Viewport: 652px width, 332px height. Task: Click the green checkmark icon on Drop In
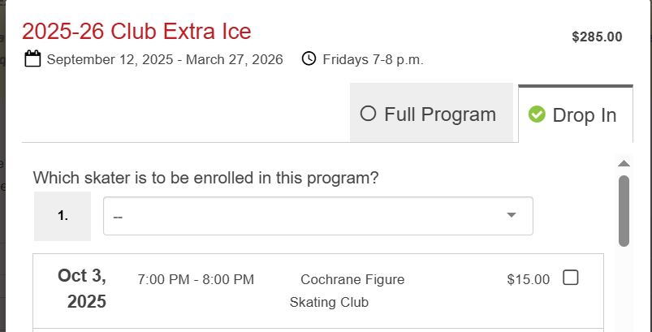coord(537,114)
